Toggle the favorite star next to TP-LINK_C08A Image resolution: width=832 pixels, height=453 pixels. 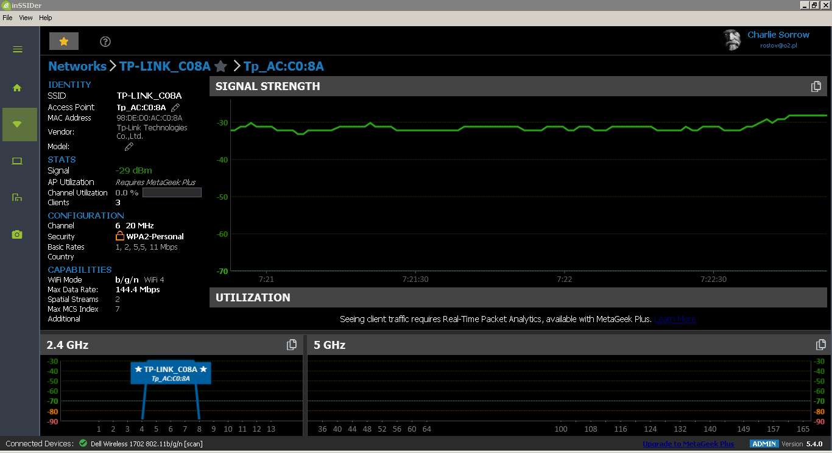220,66
